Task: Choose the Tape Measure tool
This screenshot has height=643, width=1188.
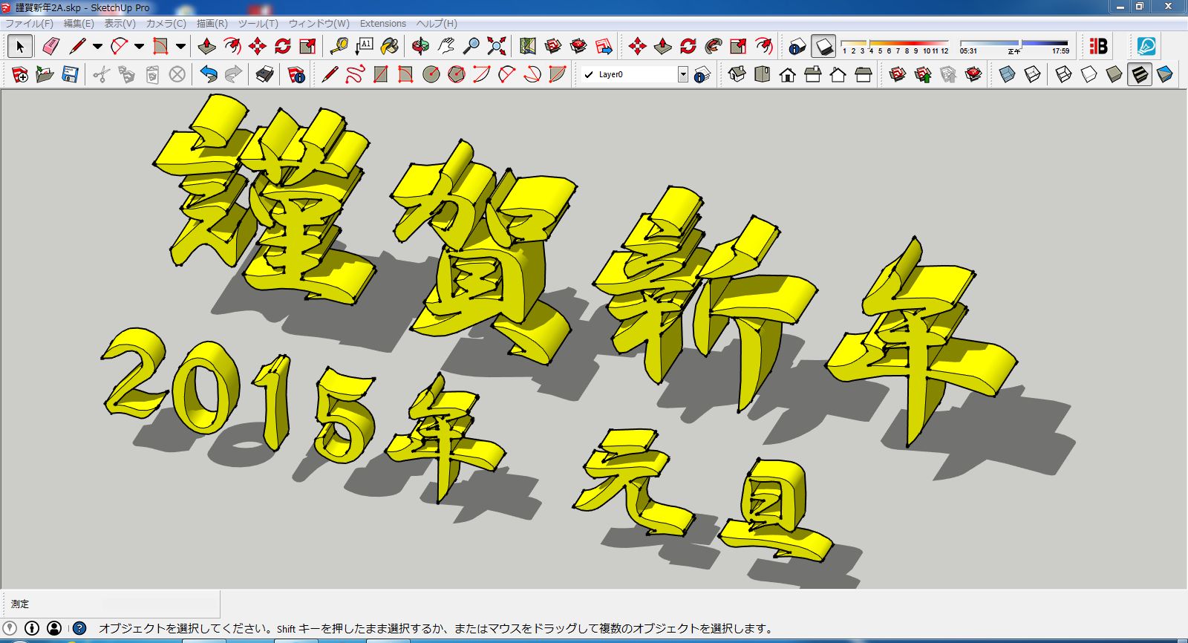Action: point(339,47)
